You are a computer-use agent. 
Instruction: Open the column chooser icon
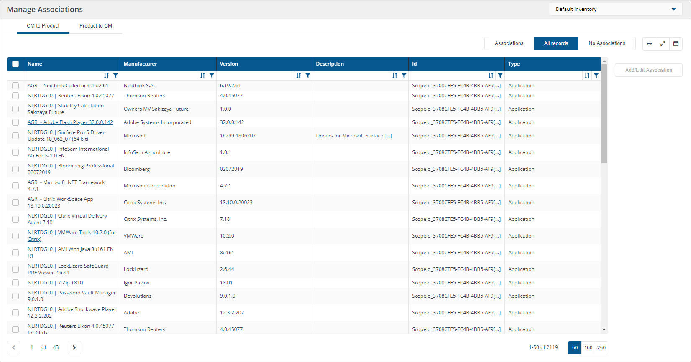[x=676, y=44]
